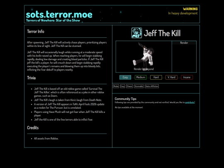Click the 'All assets from Roblox.' credit line
224x168 pixels.
coord(46,139)
